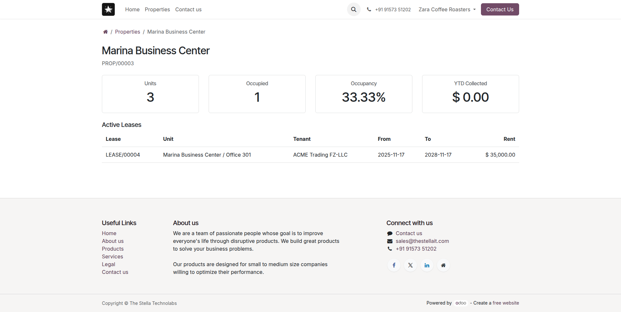Click the star logo in header

[x=108, y=9]
